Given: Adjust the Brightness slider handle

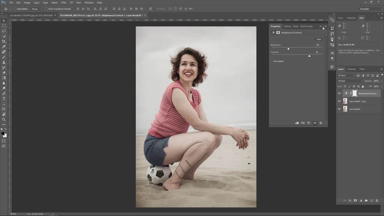Looking at the screenshot, I should 288,49.
